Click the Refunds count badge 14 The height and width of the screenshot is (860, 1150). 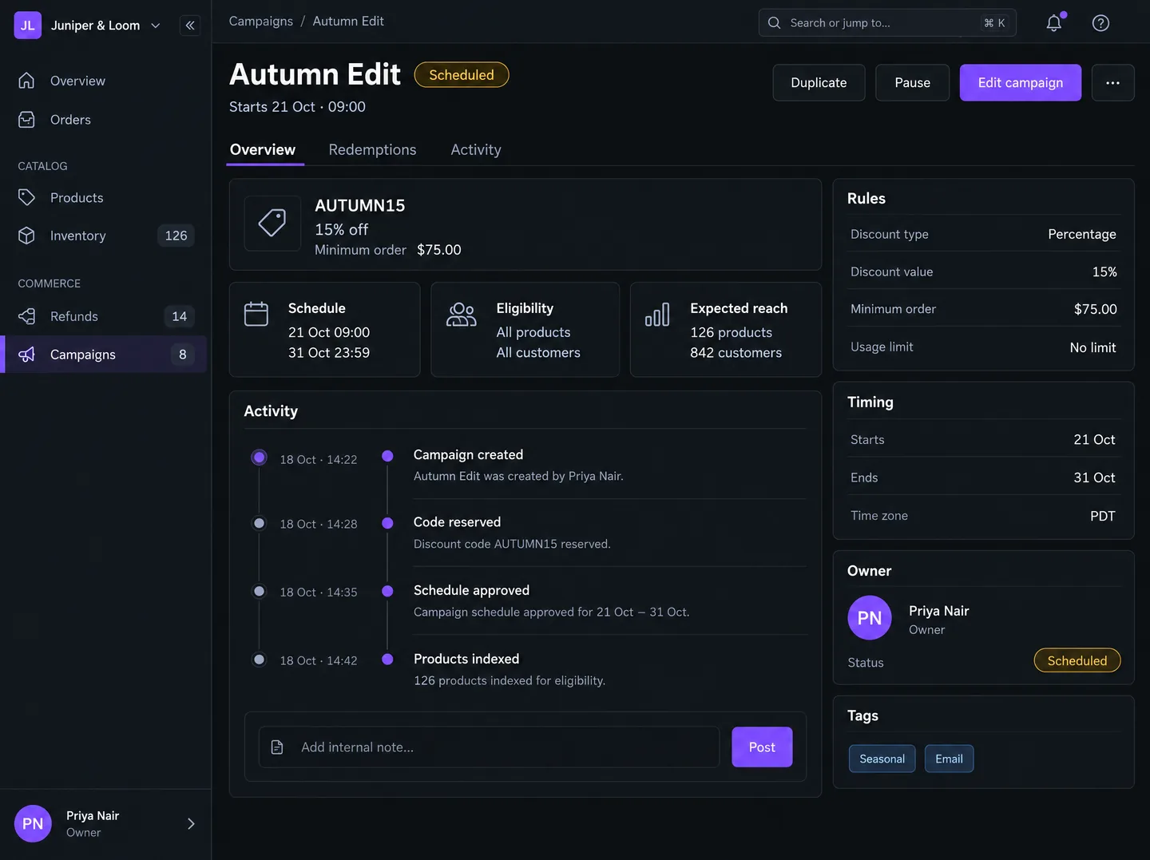(180, 316)
